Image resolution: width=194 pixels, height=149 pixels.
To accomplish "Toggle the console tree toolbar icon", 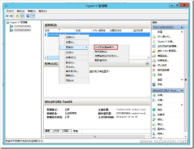I will (x=22, y=16).
